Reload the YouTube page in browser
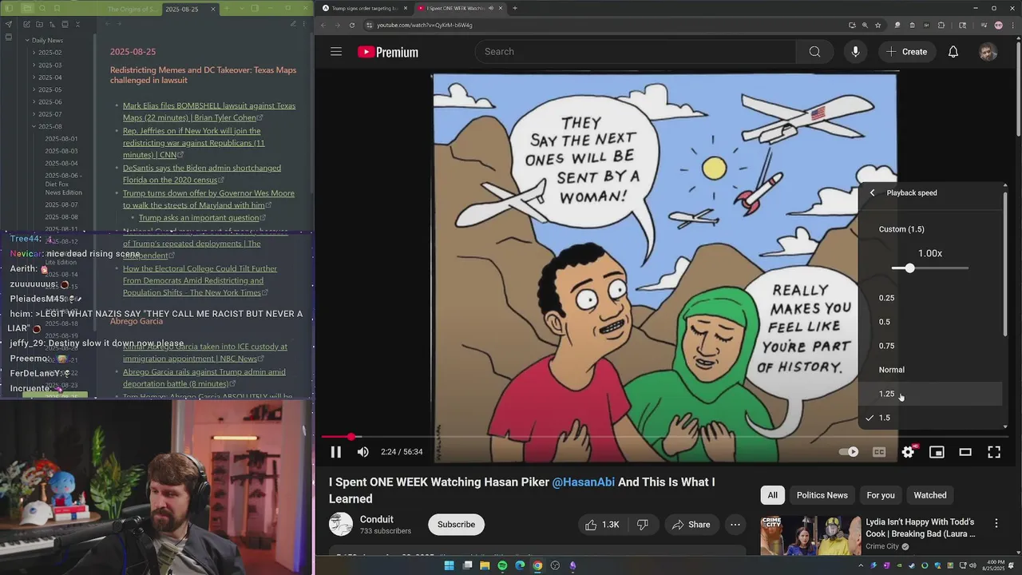Image resolution: width=1022 pixels, height=575 pixels. (x=352, y=25)
